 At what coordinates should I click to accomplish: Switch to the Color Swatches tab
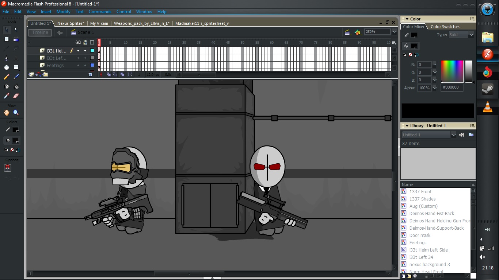coord(445,27)
